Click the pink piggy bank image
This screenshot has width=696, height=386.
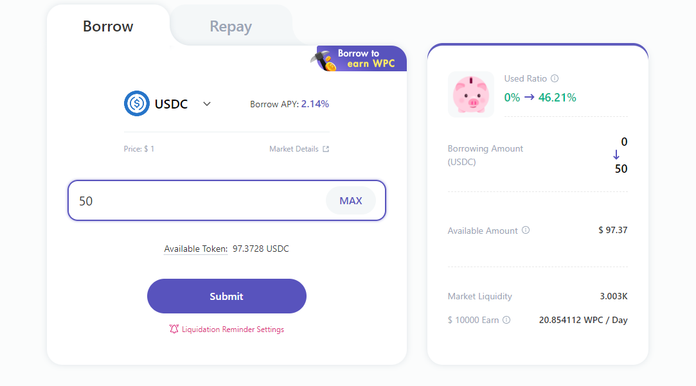471,94
